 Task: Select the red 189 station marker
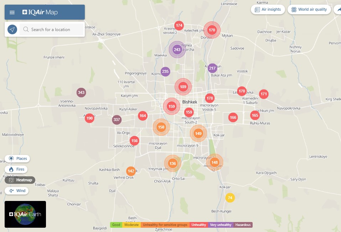183,87
